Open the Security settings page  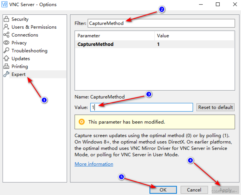(20, 19)
